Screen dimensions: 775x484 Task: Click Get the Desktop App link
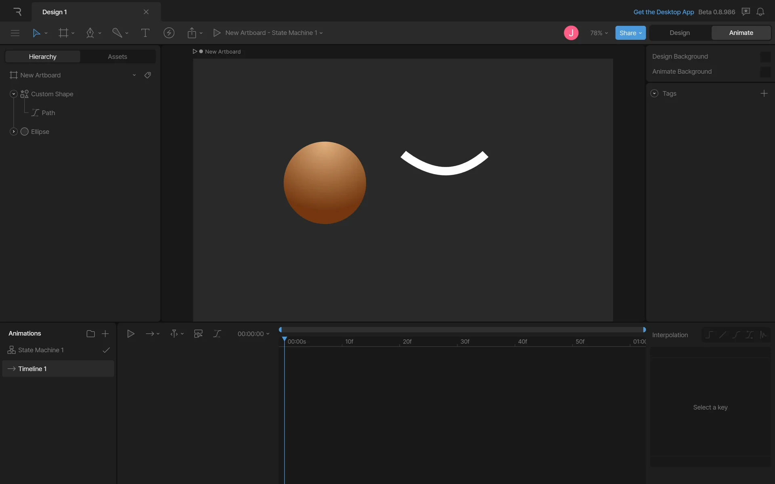(663, 12)
